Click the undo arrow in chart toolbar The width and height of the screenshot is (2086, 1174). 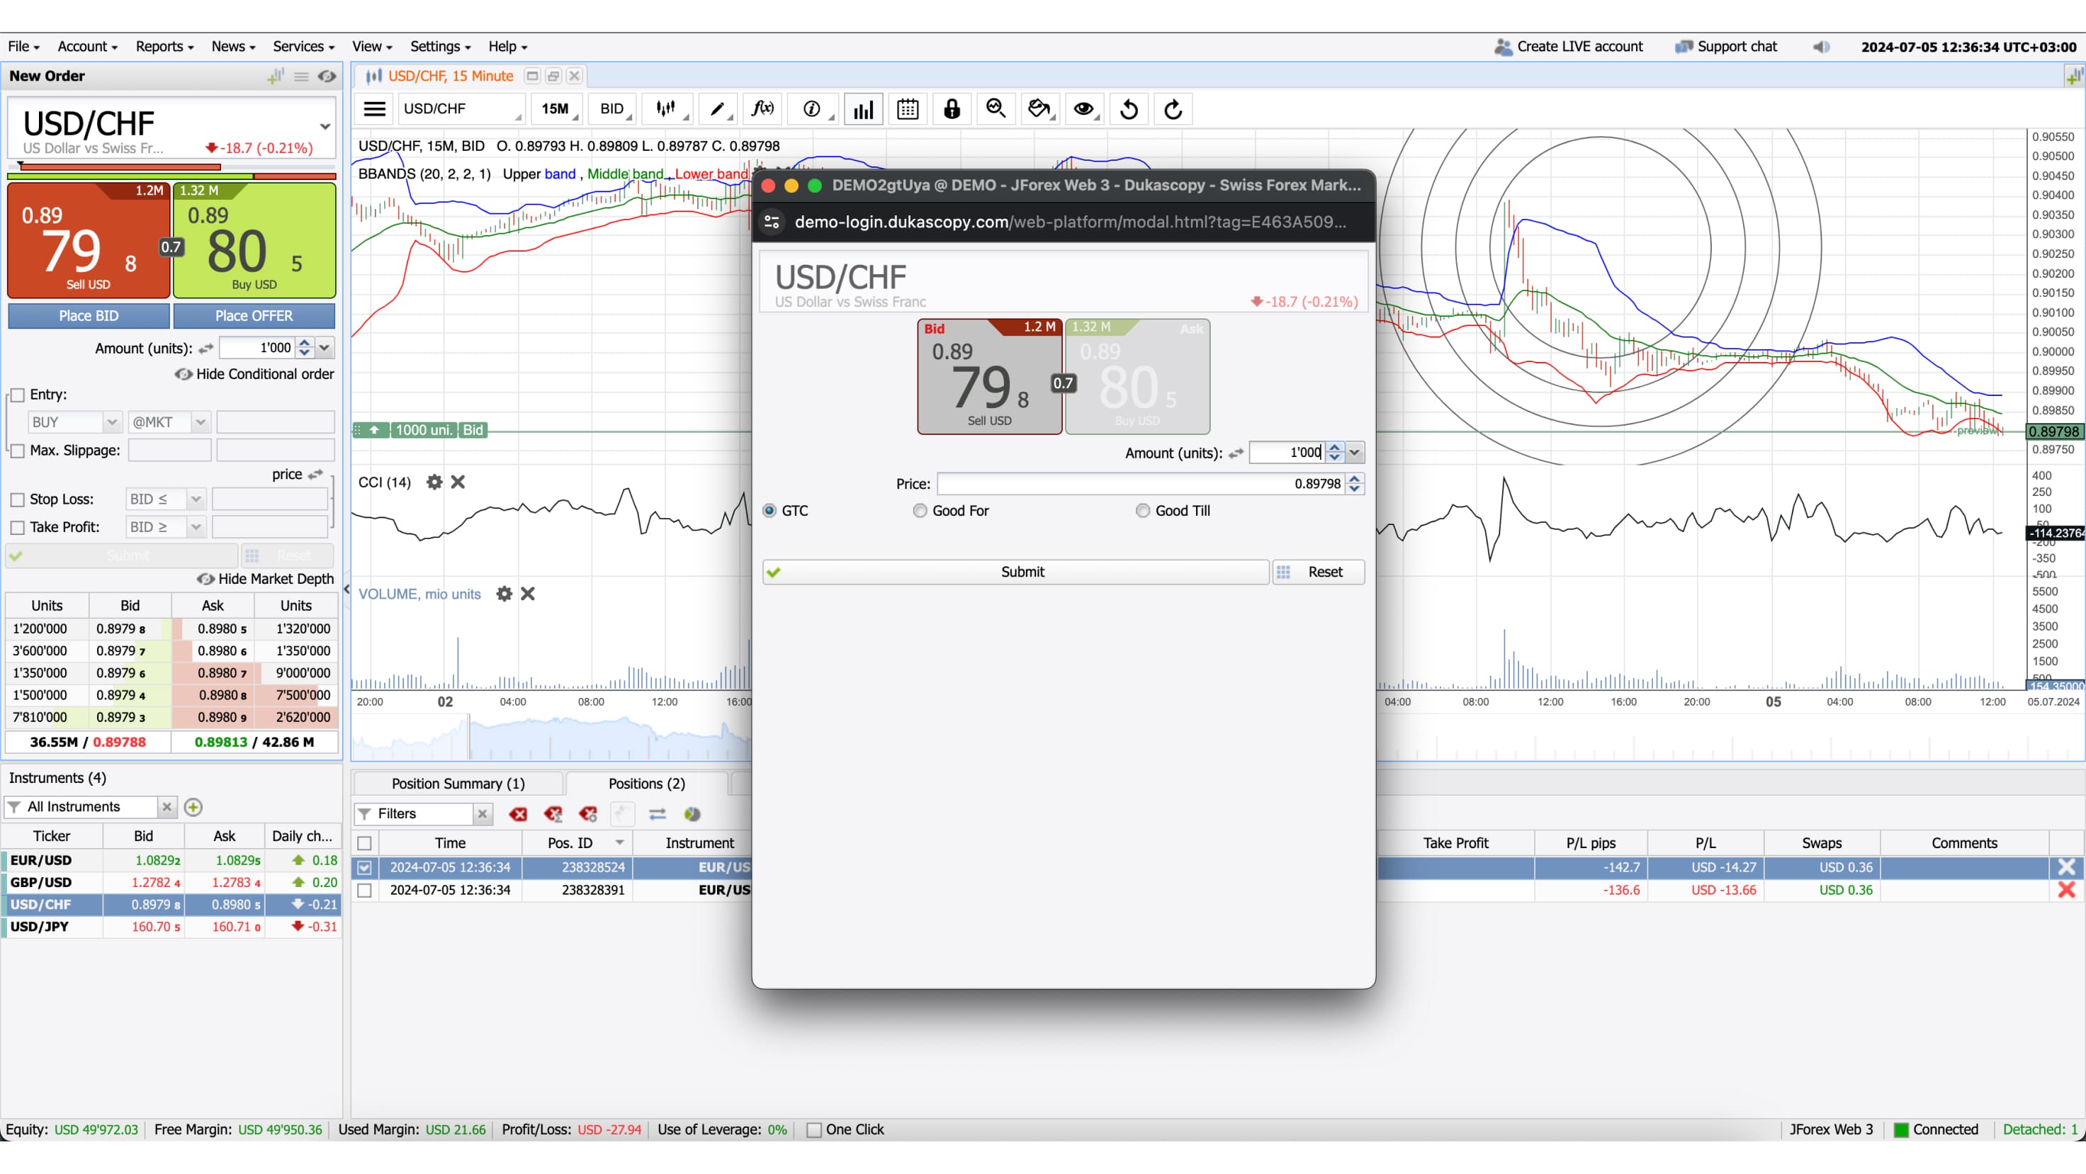pyautogui.click(x=1129, y=109)
